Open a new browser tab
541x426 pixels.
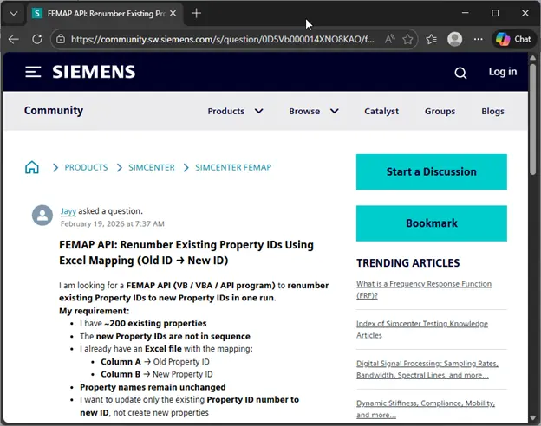click(196, 14)
